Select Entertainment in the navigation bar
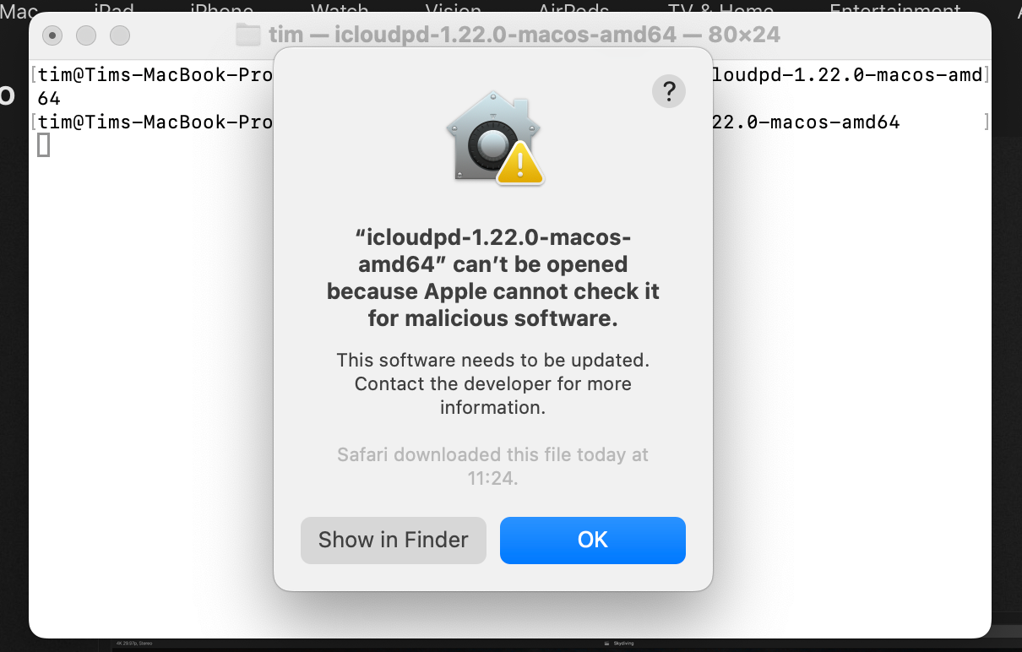The height and width of the screenshot is (652, 1022). pos(895,8)
